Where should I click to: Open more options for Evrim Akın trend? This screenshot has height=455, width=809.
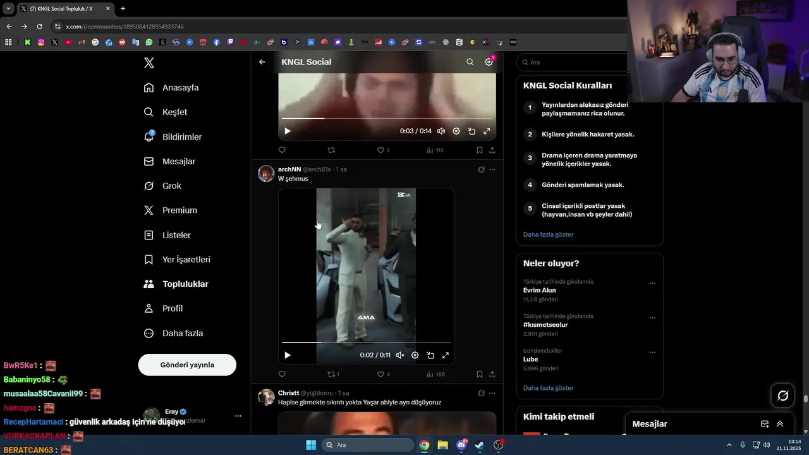(652, 284)
